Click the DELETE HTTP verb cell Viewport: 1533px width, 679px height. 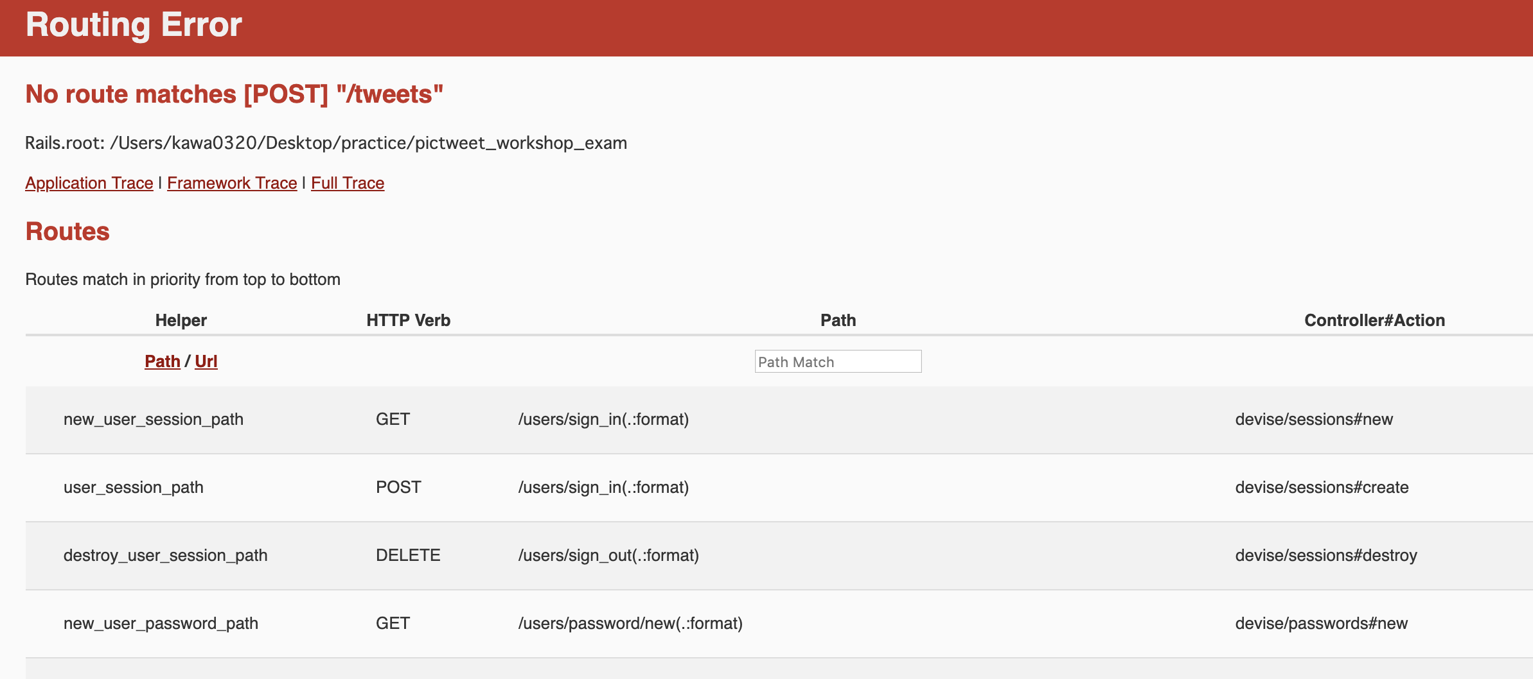click(x=408, y=555)
